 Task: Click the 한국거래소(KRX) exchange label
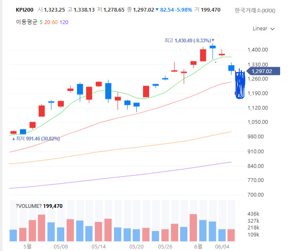click(255, 10)
